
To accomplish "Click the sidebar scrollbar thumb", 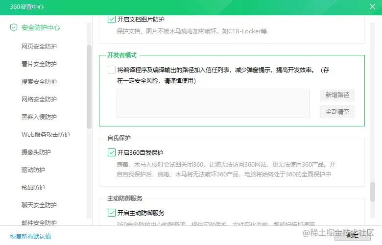I will click(89, 87).
